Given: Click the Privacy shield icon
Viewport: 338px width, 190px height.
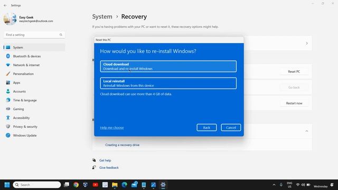Looking at the screenshot, I should pyautogui.click(x=8, y=127).
